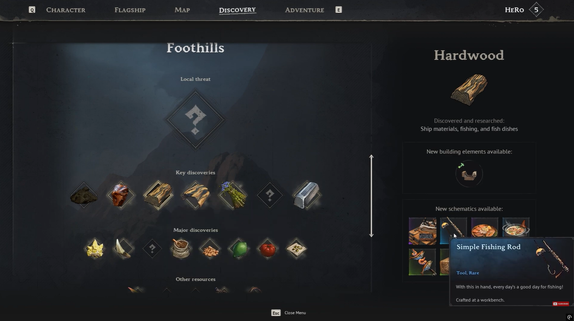Click the silver metal ingot discovery icon
This screenshot has width=574, height=321.
(x=306, y=195)
